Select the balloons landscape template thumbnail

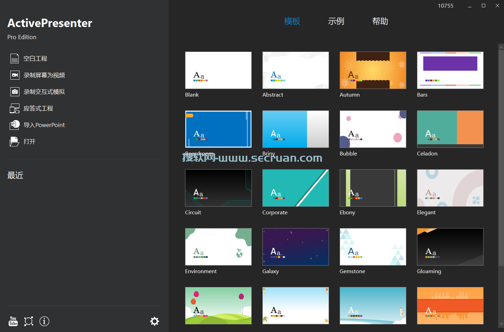218,306
